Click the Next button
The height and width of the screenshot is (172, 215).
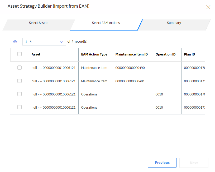(194, 163)
